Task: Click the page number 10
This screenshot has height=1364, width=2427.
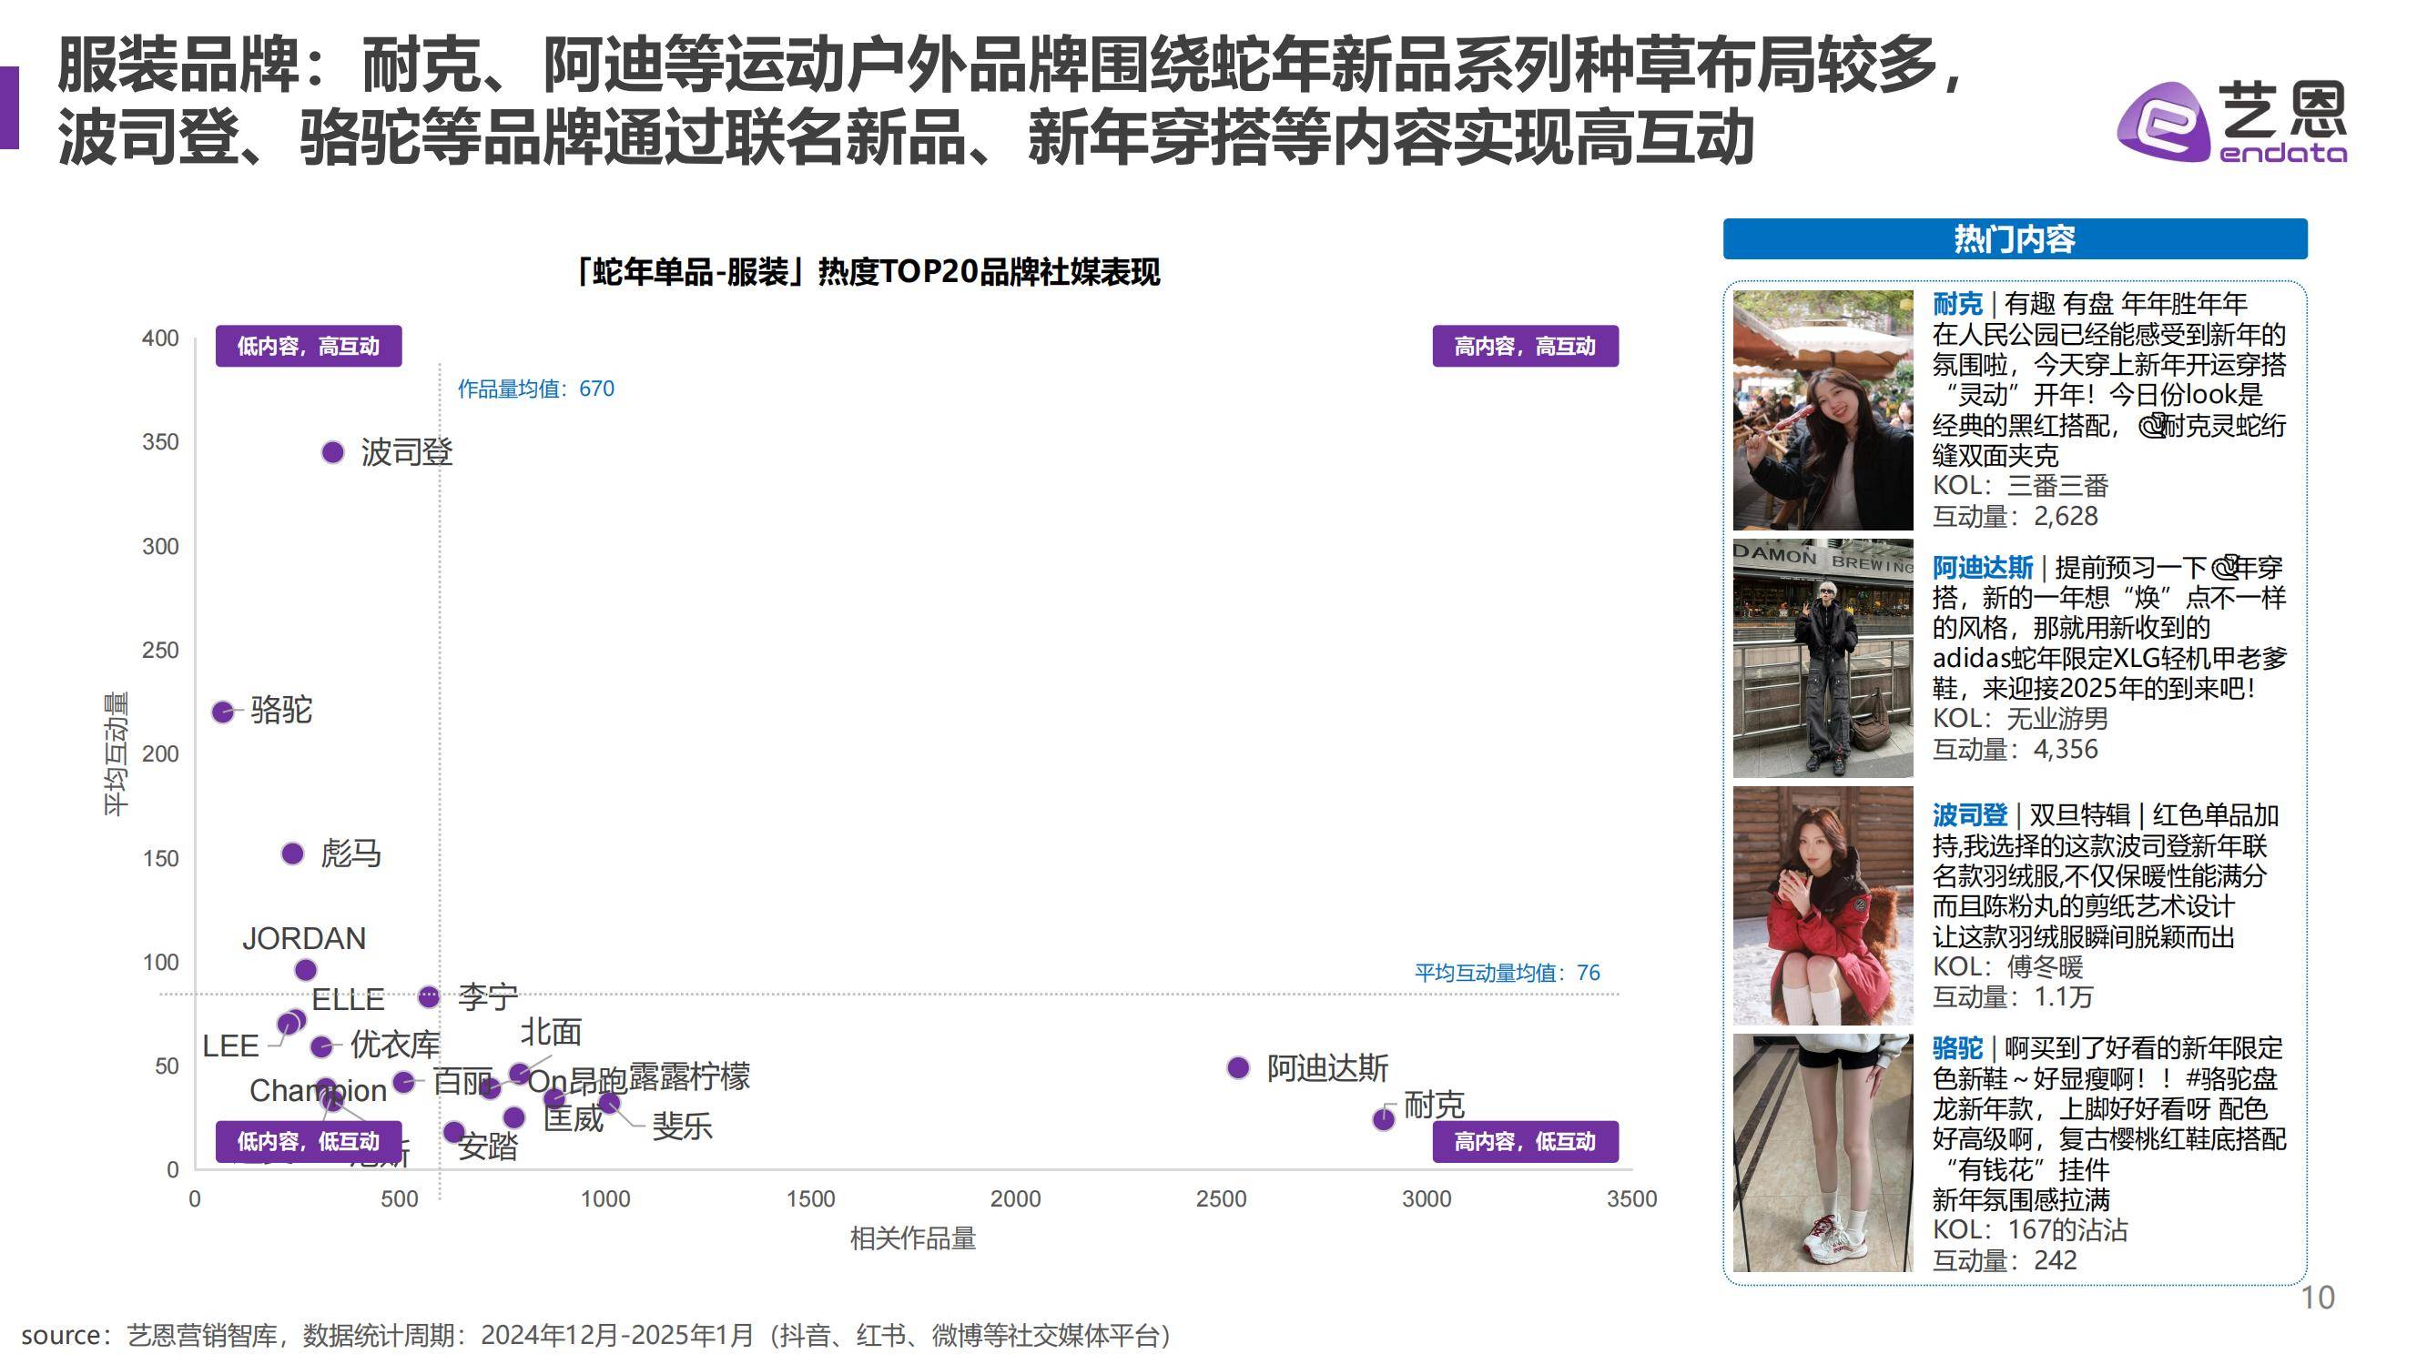Action: coord(2318,1297)
